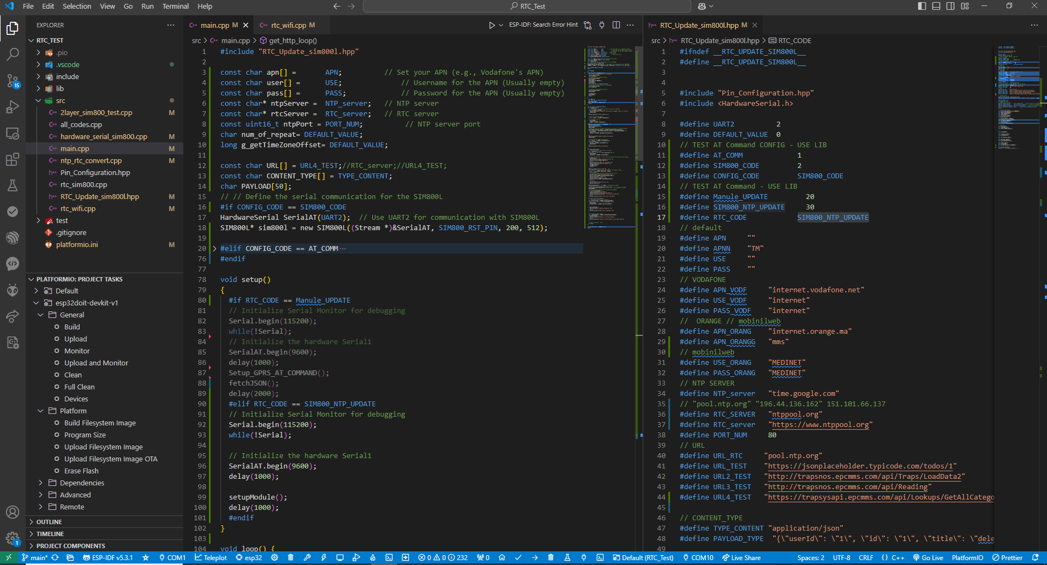Open the Terminal menu
Screen dimensions: 1047x565
[x=175, y=7]
